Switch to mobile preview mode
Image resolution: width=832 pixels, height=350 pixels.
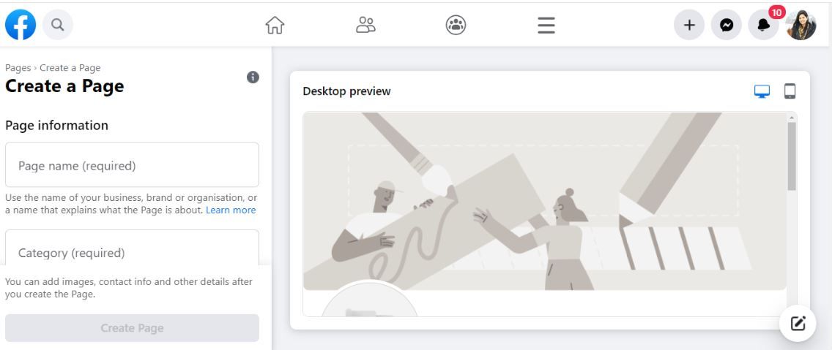790,91
